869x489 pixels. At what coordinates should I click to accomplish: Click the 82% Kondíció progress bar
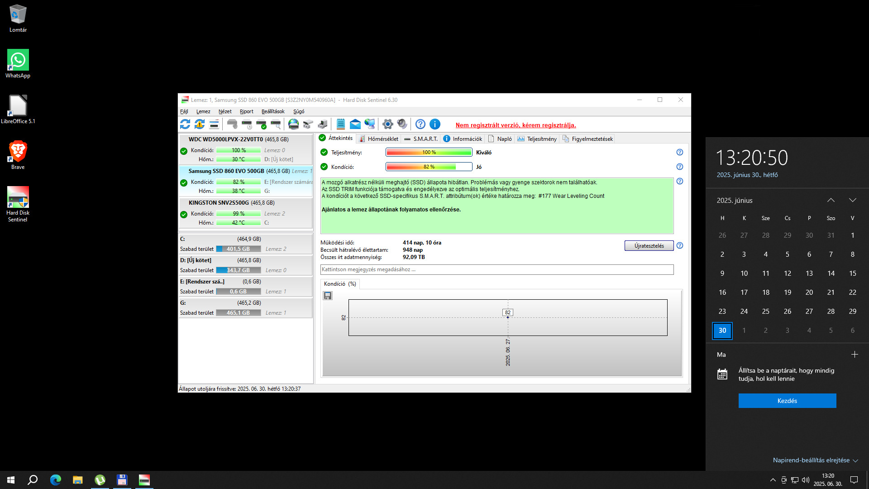pyautogui.click(x=429, y=167)
